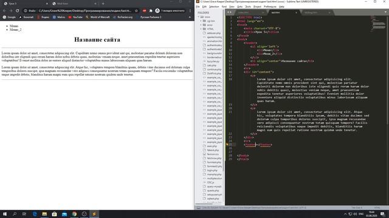Viewport: 389px width, 218px height.
Task: Open Windows taskbar search
Action: pos(15,214)
